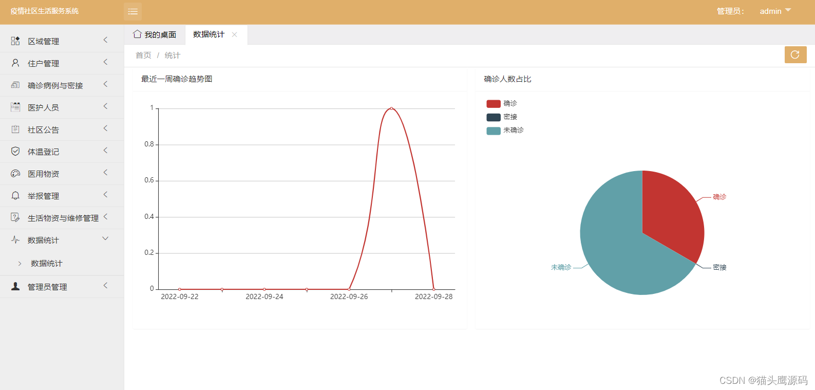Expand the 区域管理 menu chevron
Viewport: 815px width, 390px height.
coord(105,40)
